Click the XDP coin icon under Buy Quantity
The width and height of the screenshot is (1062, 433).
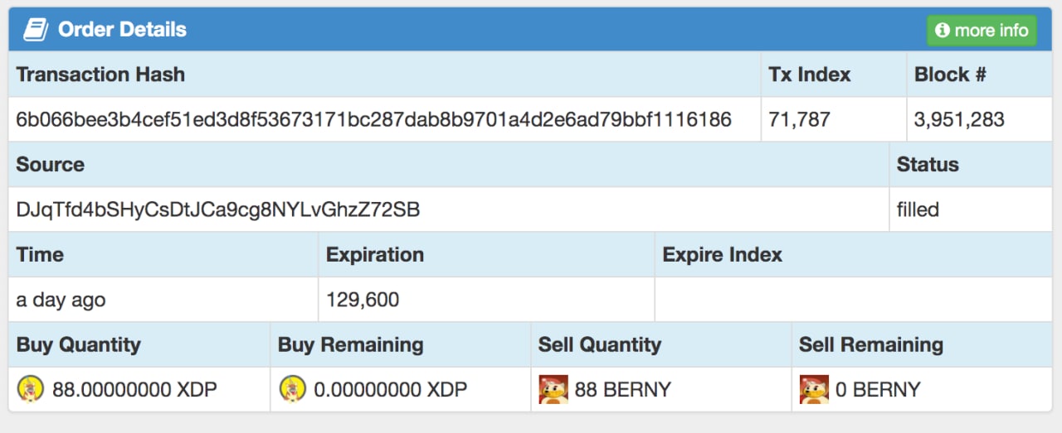[x=32, y=388]
